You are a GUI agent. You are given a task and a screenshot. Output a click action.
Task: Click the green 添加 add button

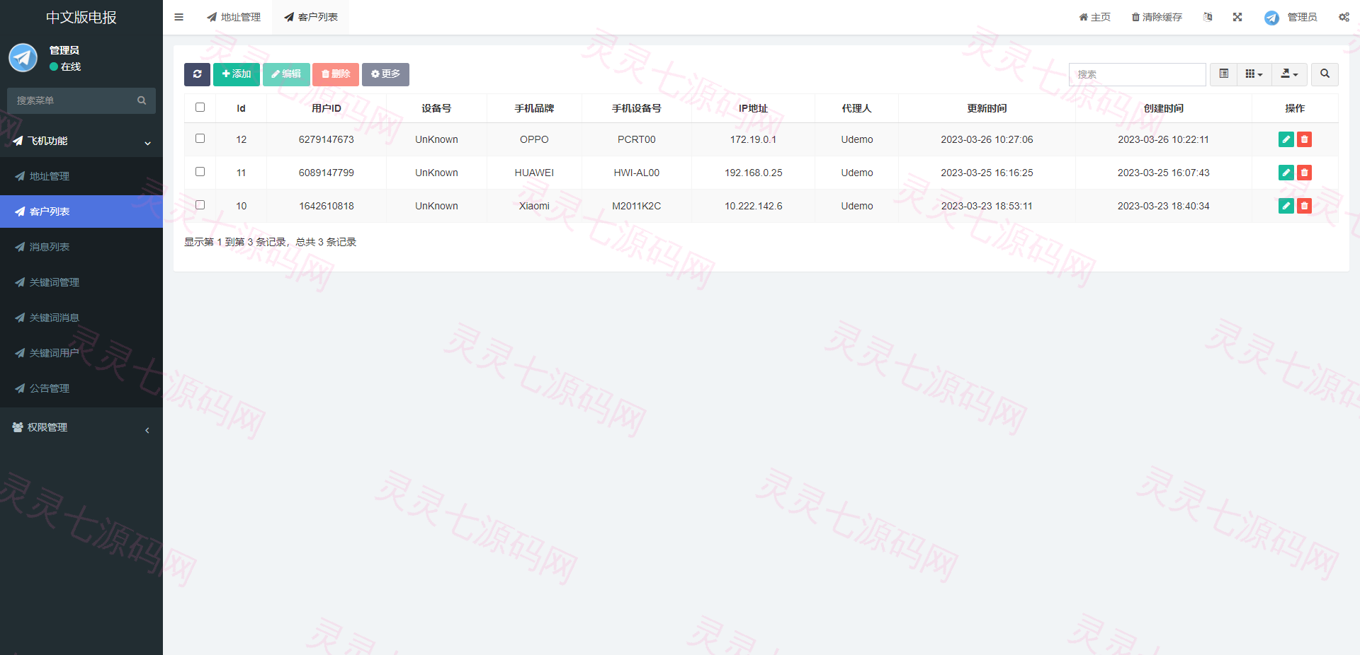click(x=237, y=74)
